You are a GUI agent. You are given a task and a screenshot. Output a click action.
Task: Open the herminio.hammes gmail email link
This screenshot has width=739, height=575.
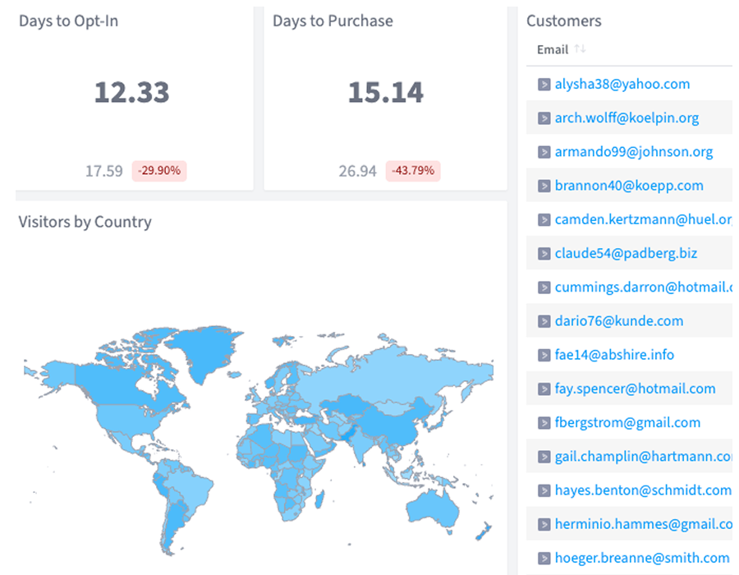click(x=642, y=524)
